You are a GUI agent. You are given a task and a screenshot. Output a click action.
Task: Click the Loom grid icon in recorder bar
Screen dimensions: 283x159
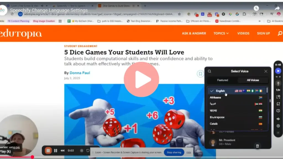[82, 150]
